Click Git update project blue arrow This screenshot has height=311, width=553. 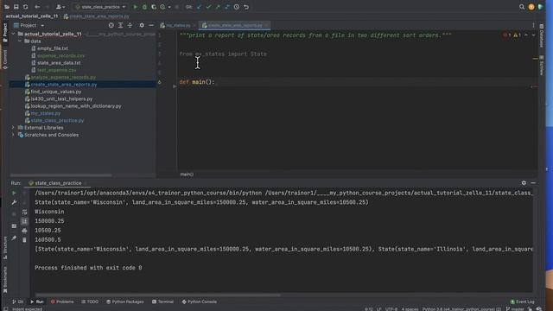[199, 7]
